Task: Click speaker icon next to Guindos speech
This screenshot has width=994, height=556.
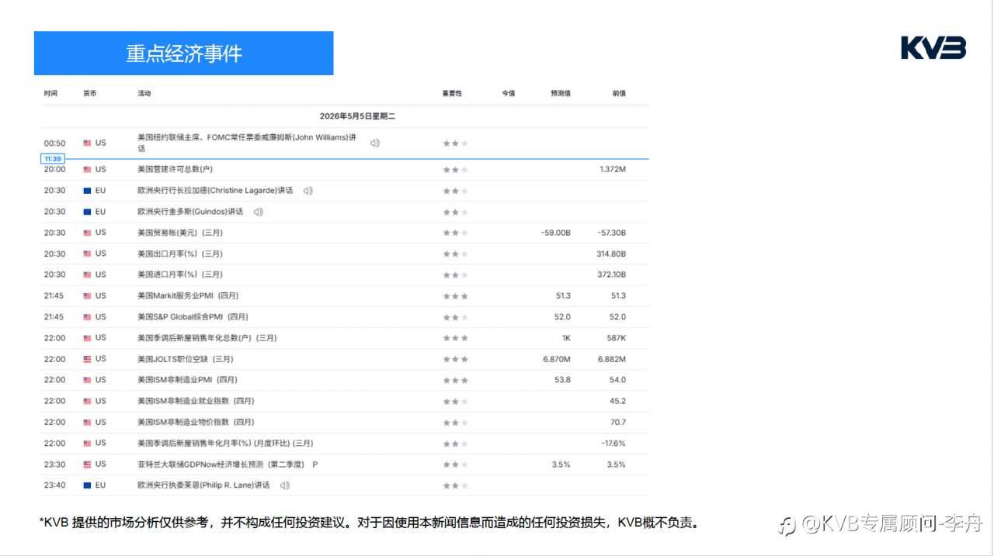Action: point(258,211)
